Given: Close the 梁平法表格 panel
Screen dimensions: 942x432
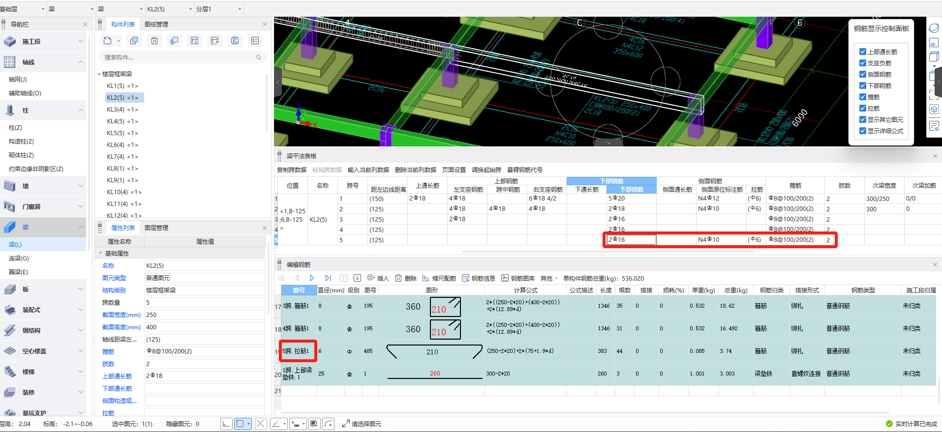Looking at the screenshot, I should [935, 156].
